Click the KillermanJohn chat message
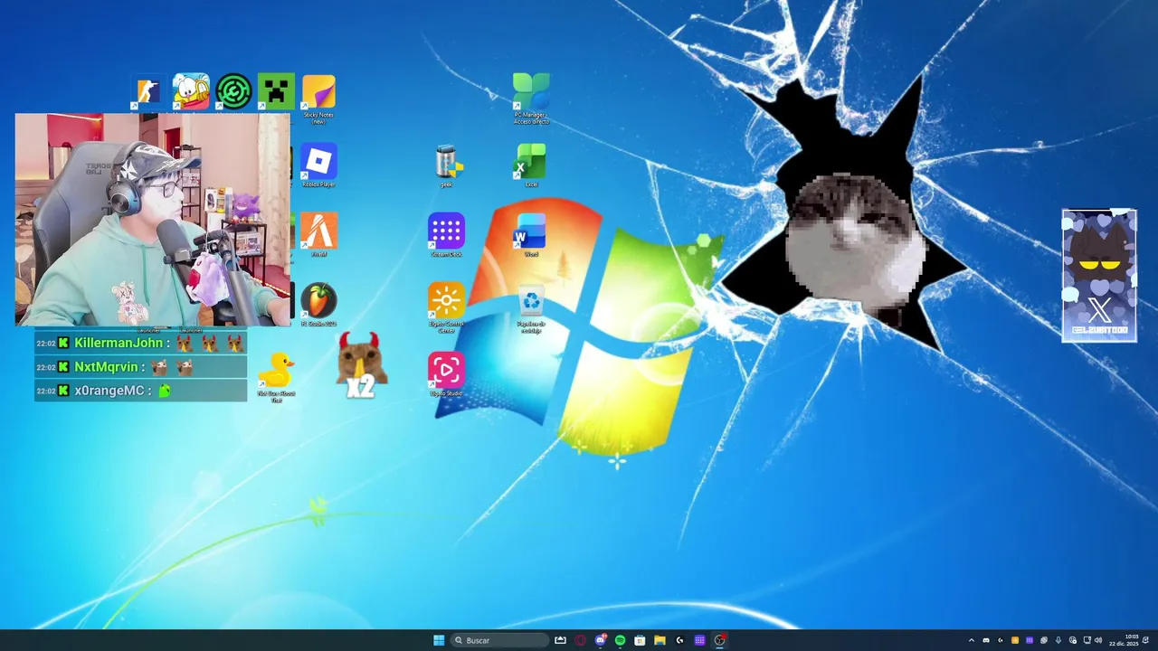Screen dimensions: 1158x651 click(140, 343)
